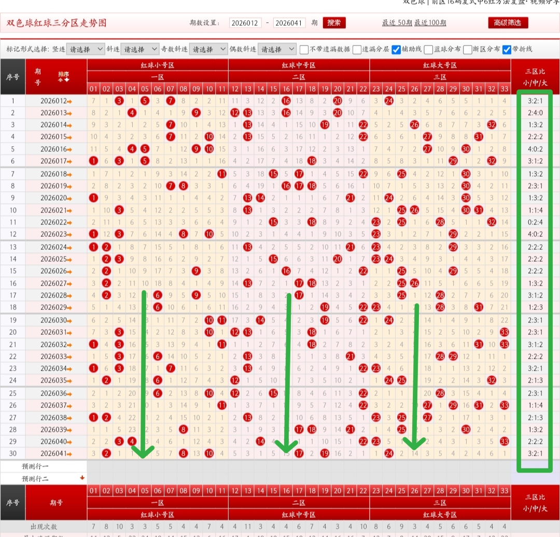Enable the 断区分布 checkbox

click(x=467, y=50)
